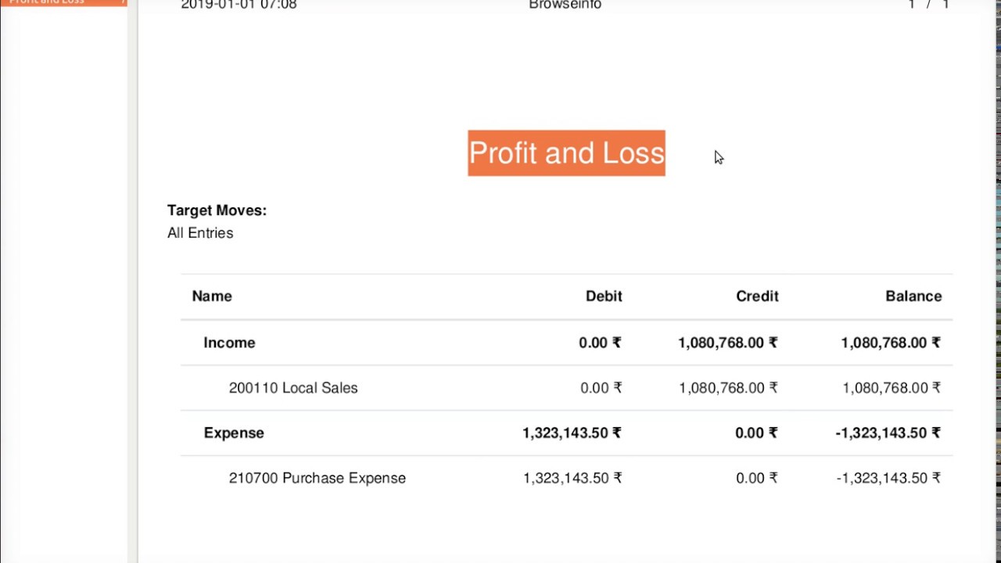Select Expense credit value 0.00
1001x563 pixels.
pyautogui.click(x=756, y=433)
